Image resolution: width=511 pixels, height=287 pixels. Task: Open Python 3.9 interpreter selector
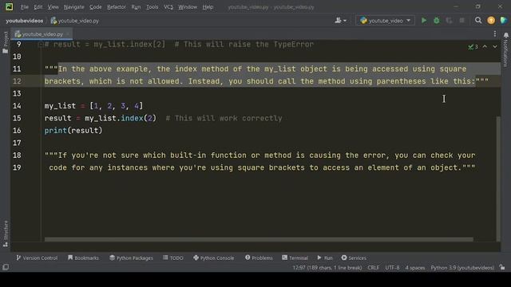(462, 268)
